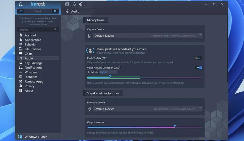Expand arrow next to away status icon
Image resolution: width=244 pixels, height=141 pixels.
click(x=71, y=5)
